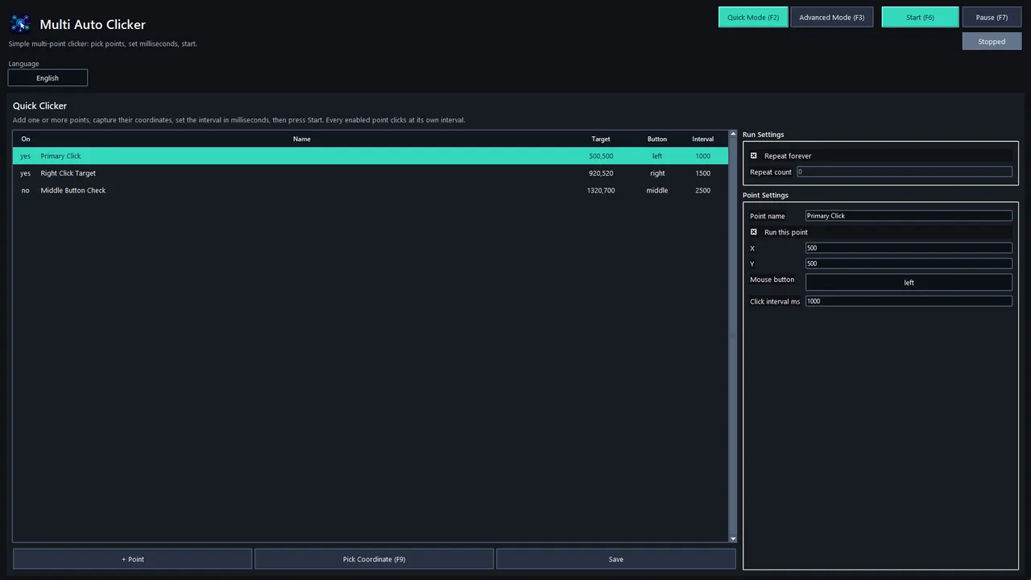Viewport: 1031px width, 580px height.
Task: Toggle the Repeat forever checkbox
Action: coord(754,155)
